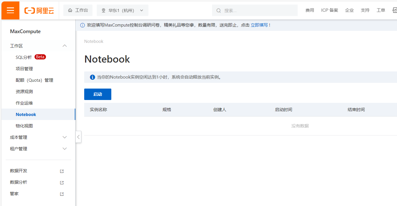Select Notebook in the sidebar

38,114
